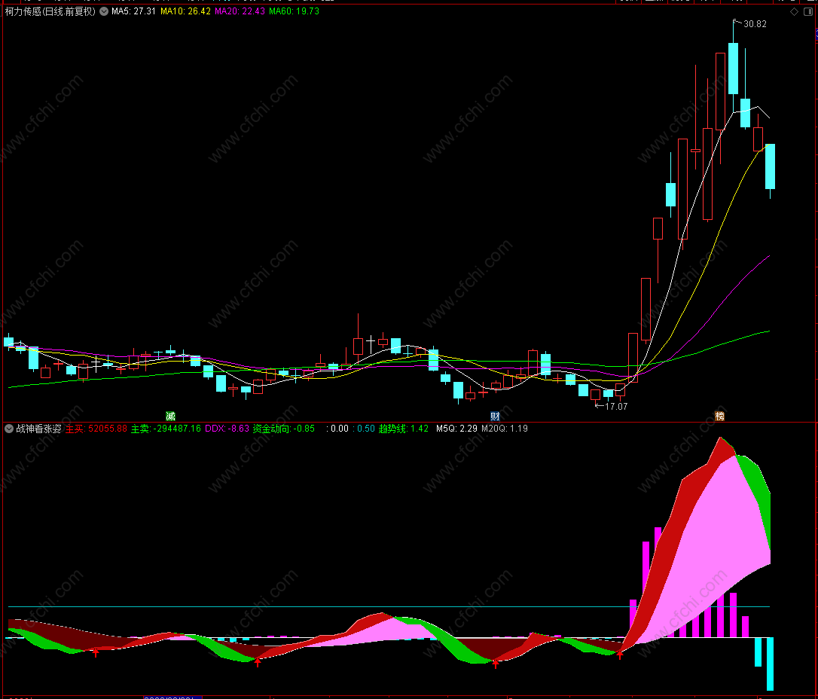Click the diamond icon at top right
This screenshot has height=699, width=818.
[x=794, y=11]
